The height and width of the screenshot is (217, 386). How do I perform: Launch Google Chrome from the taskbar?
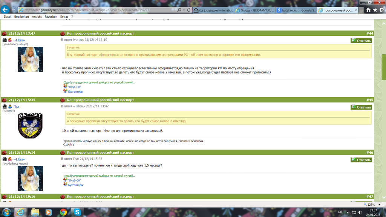click(x=63, y=212)
